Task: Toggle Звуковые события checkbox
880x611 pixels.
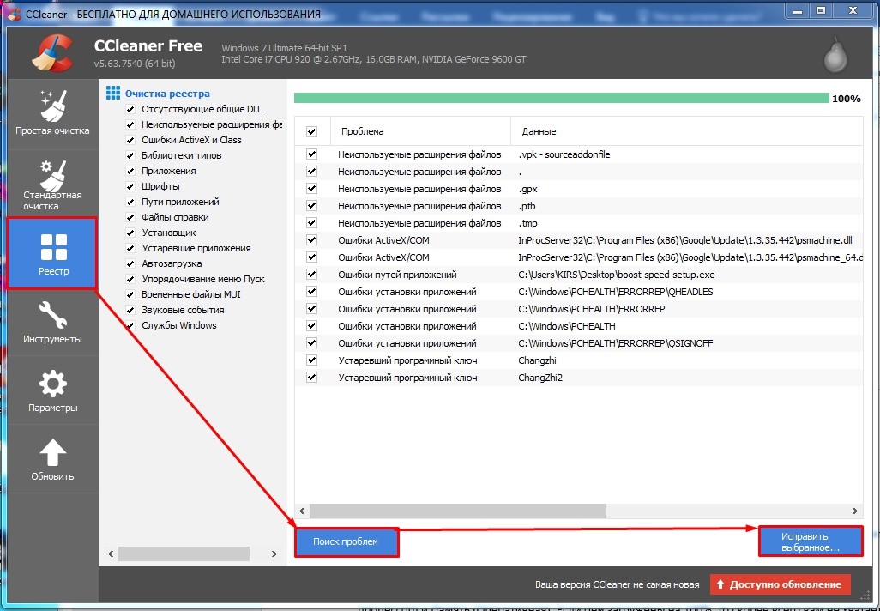Action: point(130,310)
